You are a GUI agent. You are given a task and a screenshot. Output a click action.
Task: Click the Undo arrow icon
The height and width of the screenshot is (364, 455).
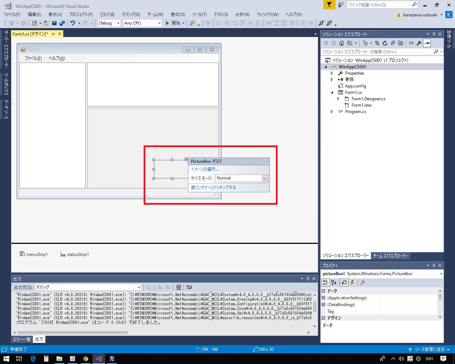73,23
